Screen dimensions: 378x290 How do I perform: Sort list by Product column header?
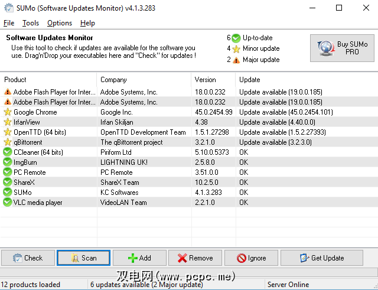click(48, 80)
